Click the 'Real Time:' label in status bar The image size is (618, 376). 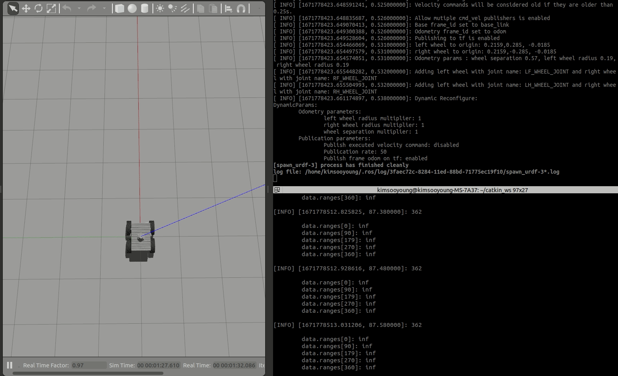coord(197,365)
